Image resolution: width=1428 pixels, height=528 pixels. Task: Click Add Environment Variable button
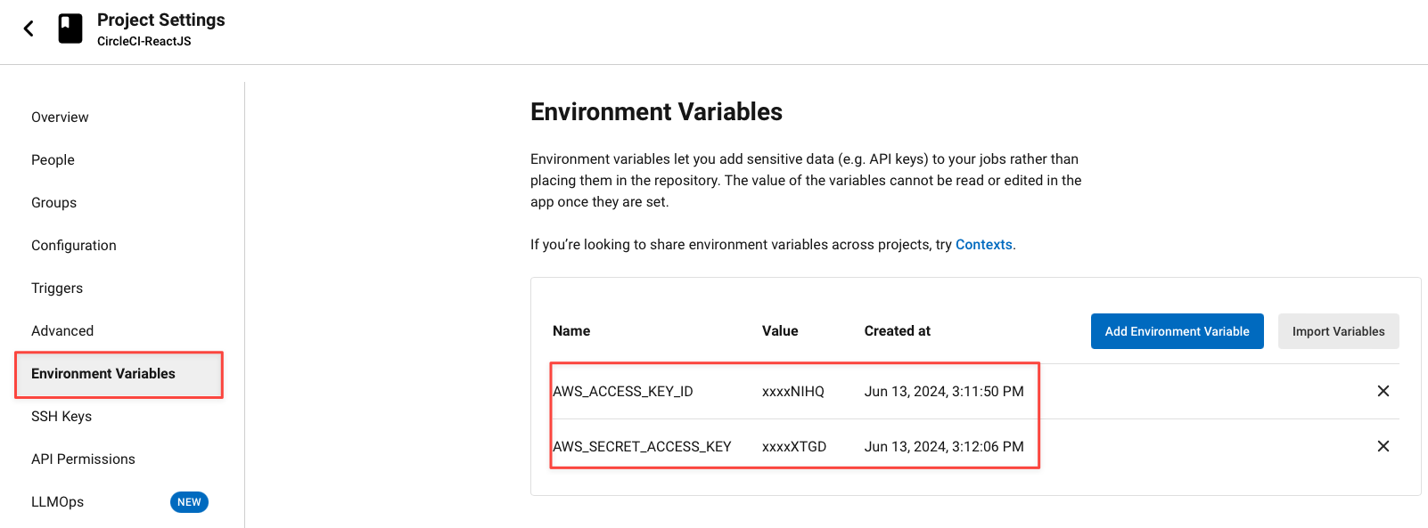(x=1177, y=331)
